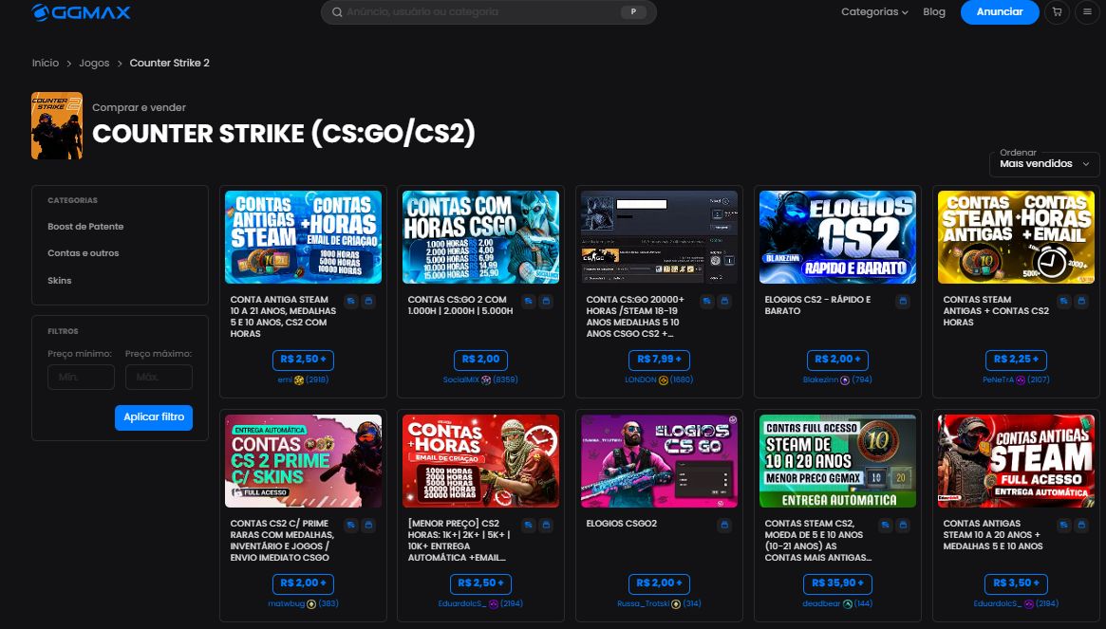Viewport: 1106px width, 629px height.
Task: Expand the Categorias dropdown in the navbar
Action: click(x=873, y=12)
